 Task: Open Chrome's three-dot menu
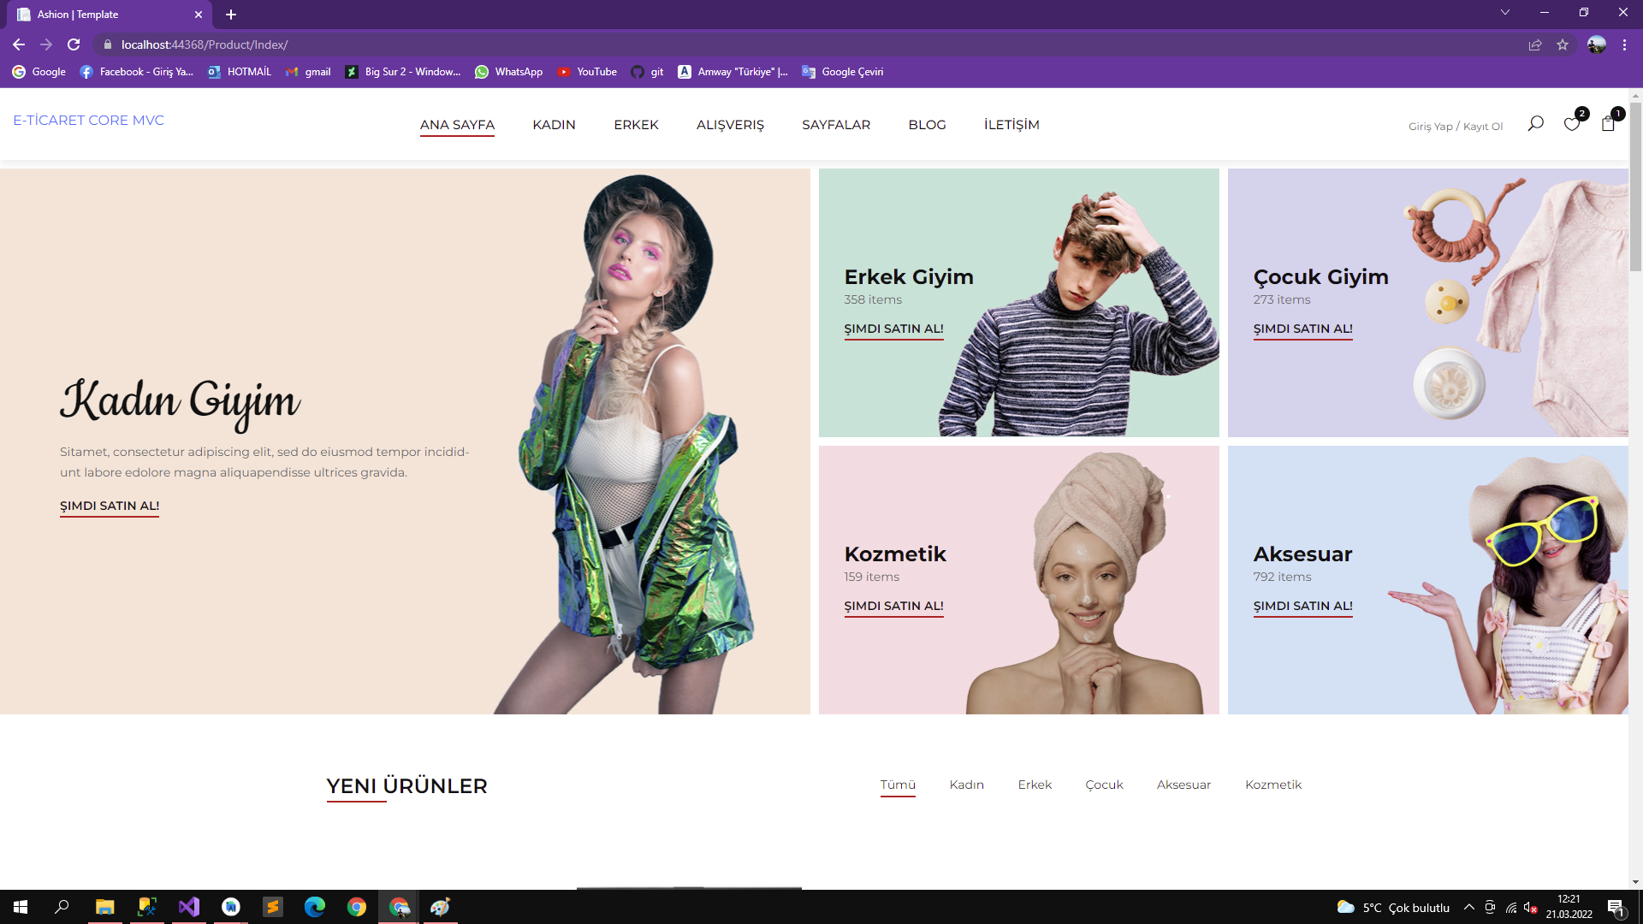[1624, 44]
